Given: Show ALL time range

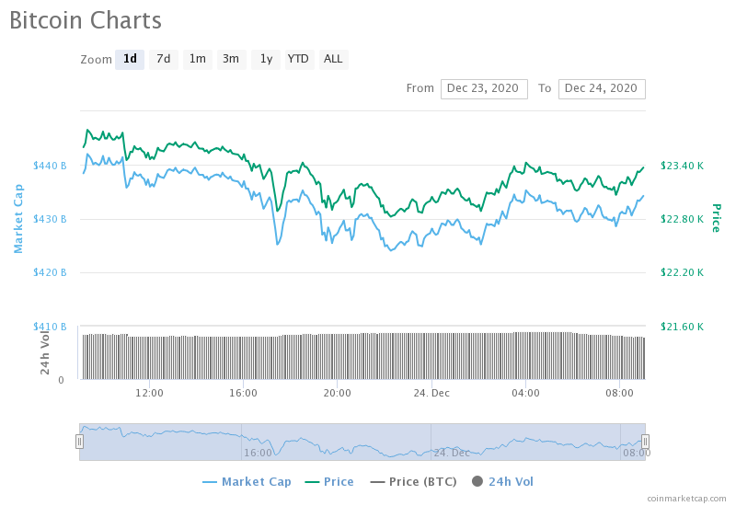Looking at the screenshot, I should pos(334,59).
